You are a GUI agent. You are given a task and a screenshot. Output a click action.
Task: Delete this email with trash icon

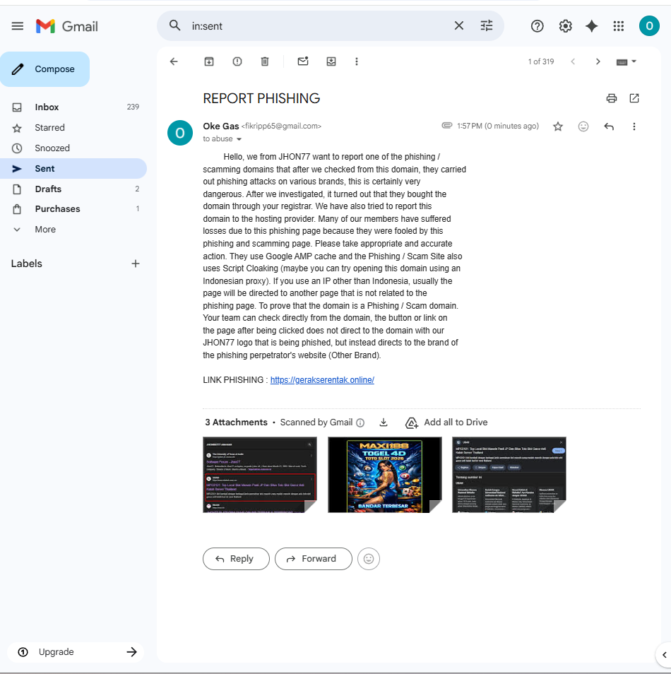click(265, 61)
